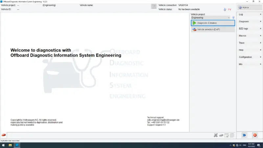Expand the Help section
263x148 pixels.
[x=250, y=50]
